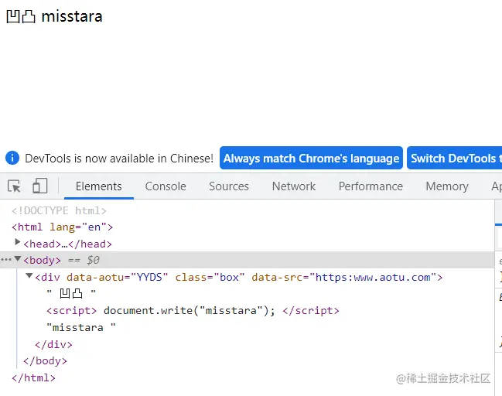Expand the head element node

pyautogui.click(x=18, y=241)
